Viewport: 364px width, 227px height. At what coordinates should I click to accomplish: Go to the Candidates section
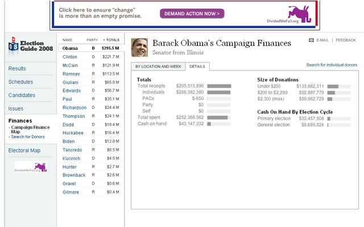coord(22,95)
